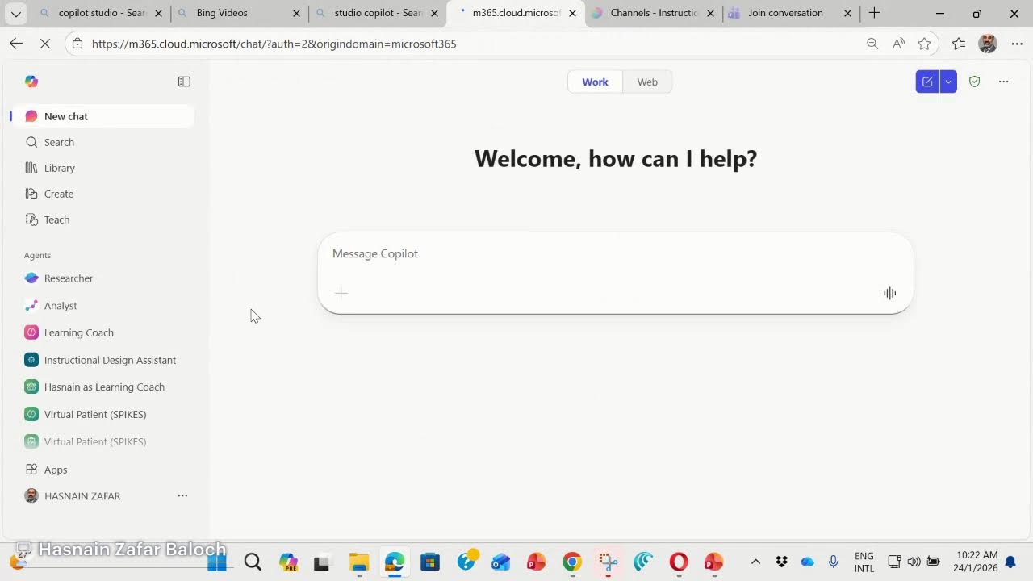Open the ellipsis menu beside HASNAIN ZAFAR
This screenshot has width=1033, height=581.
(182, 496)
